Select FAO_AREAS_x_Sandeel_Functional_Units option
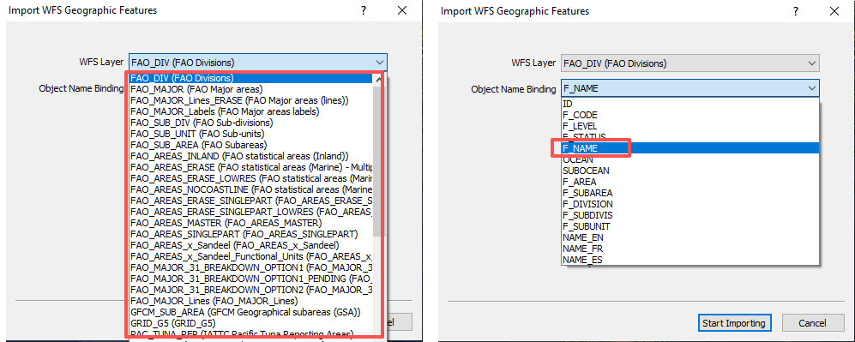 pyautogui.click(x=251, y=256)
